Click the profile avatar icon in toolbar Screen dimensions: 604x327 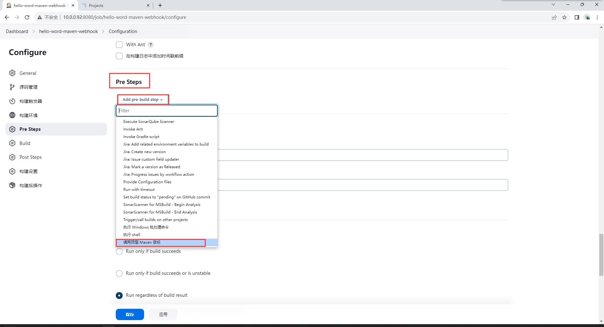pyautogui.click(x=587, y=17)
